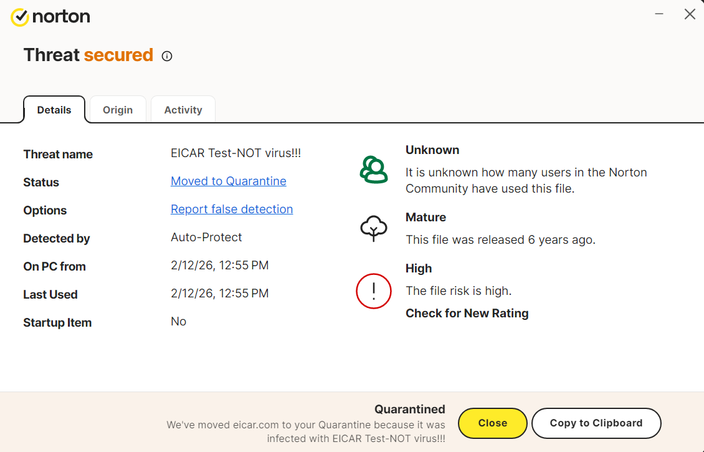
Task: Click the High risk indicator
Action: pos(418,268)
